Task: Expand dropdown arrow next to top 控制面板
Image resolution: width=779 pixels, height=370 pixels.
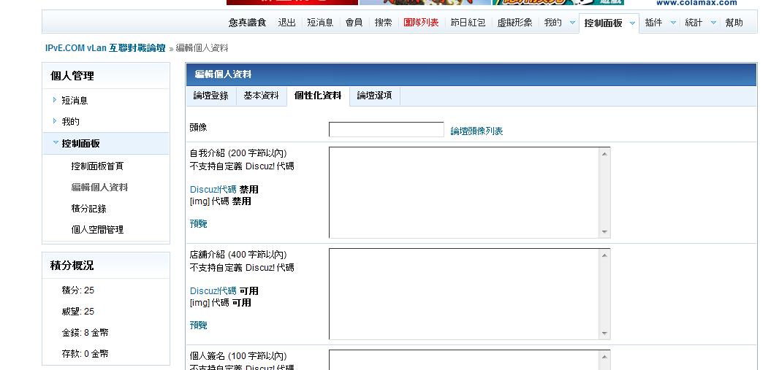Action: 632,23
